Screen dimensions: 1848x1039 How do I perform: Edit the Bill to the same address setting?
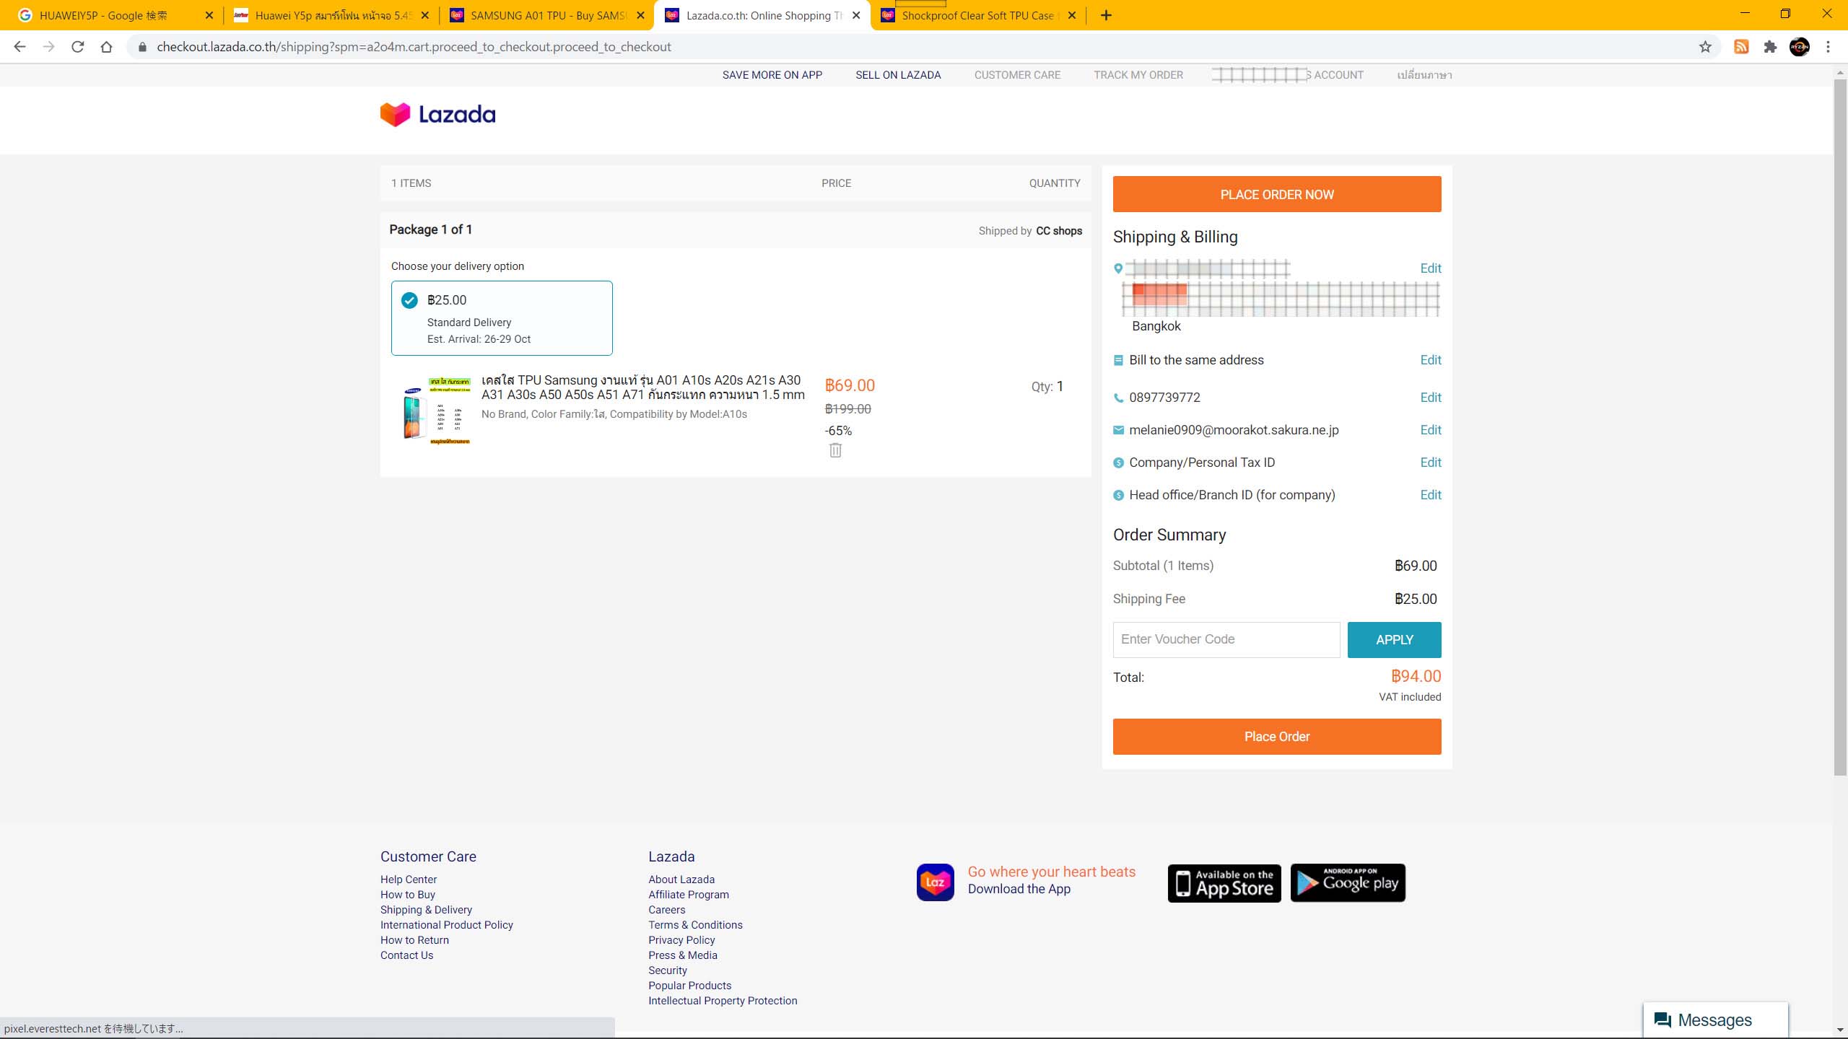tap(1430, 360)
